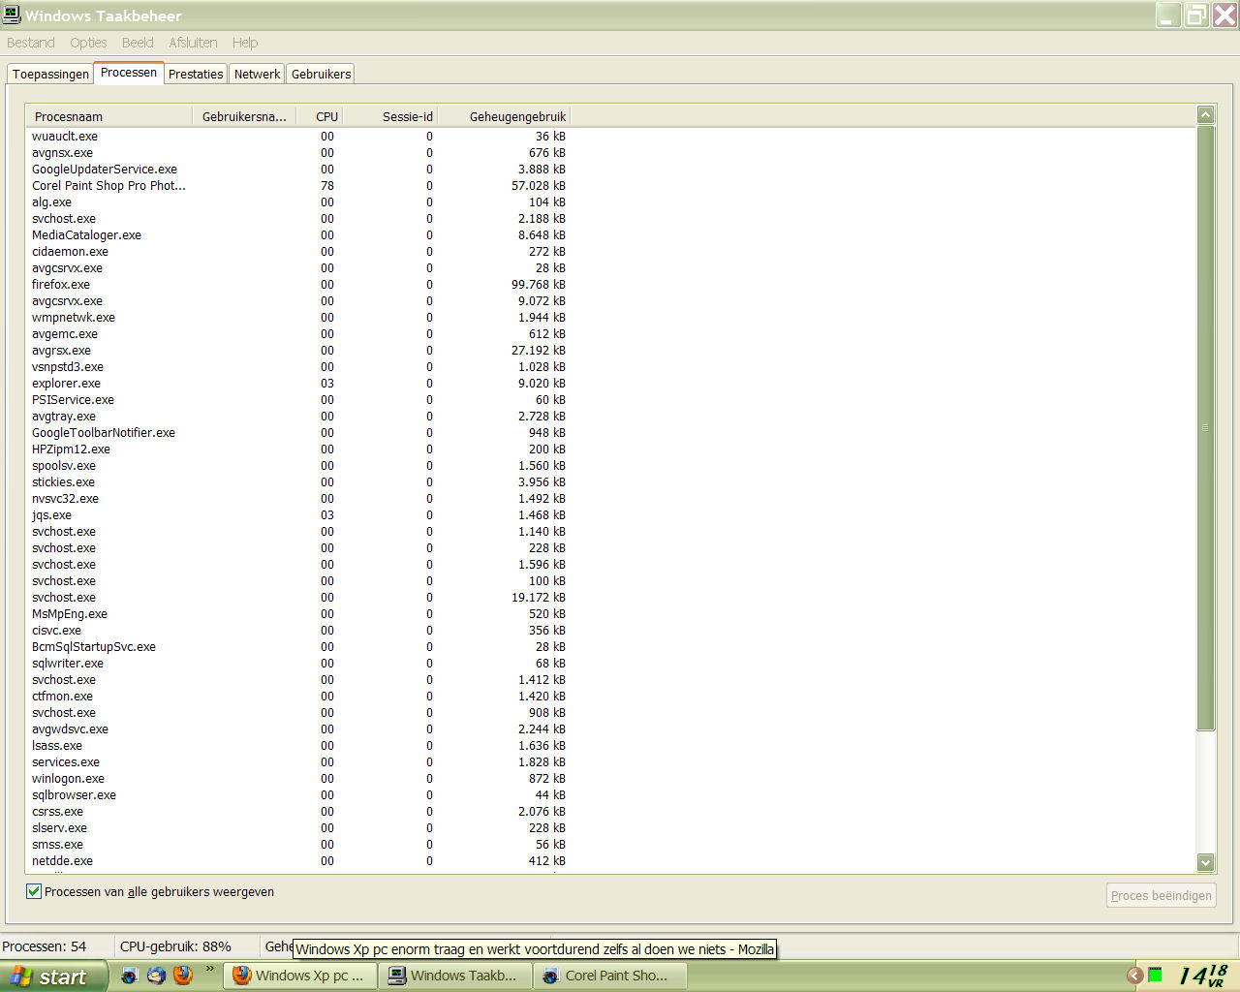Switch to the Gebruikers tab
The width and height of the screenshot is (1240, 992).
point(321,74)
